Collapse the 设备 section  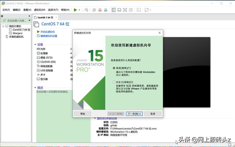pos(35,45)
